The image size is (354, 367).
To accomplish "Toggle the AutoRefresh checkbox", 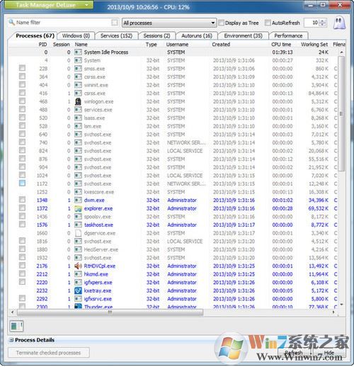I will click(x=268, y=23).
